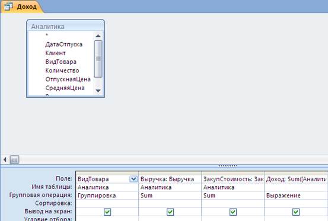Click the Доход: Sum expression field cell
Image resolution: width=328 pixels, height=221 pixels.
pos(295,179)
